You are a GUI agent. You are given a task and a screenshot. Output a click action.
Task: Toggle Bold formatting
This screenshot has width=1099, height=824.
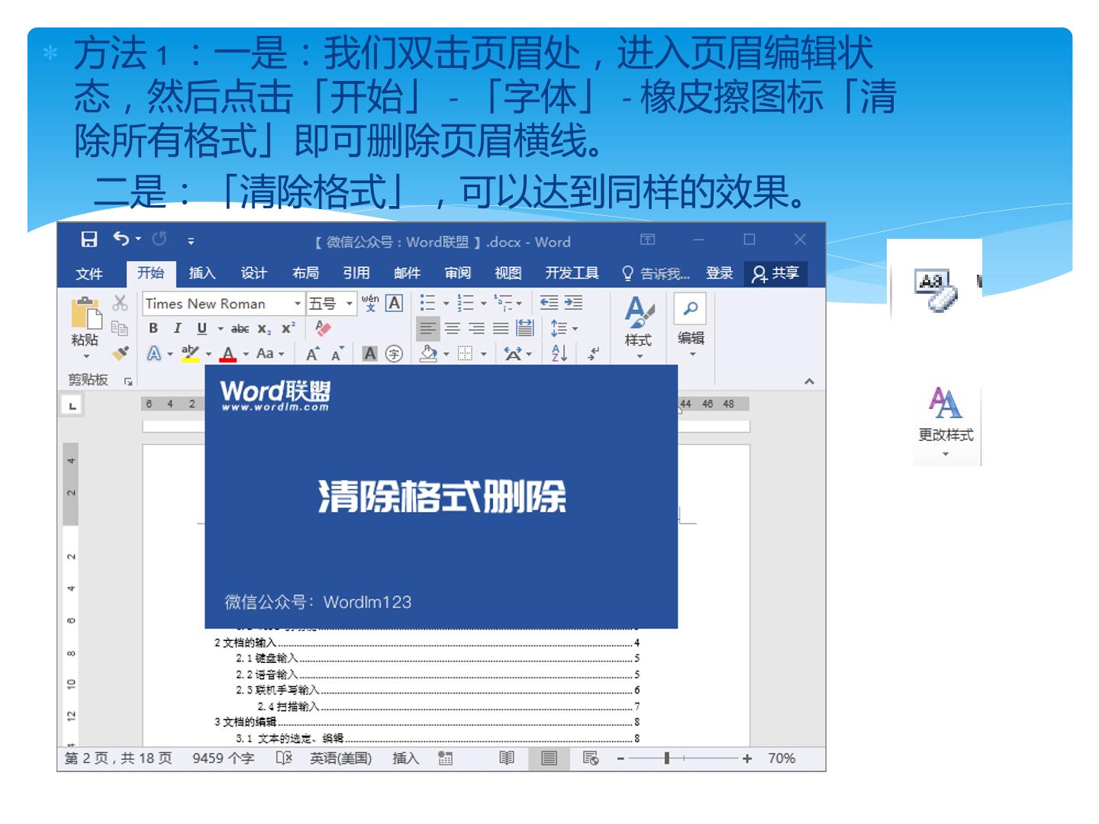pos(153,328)
